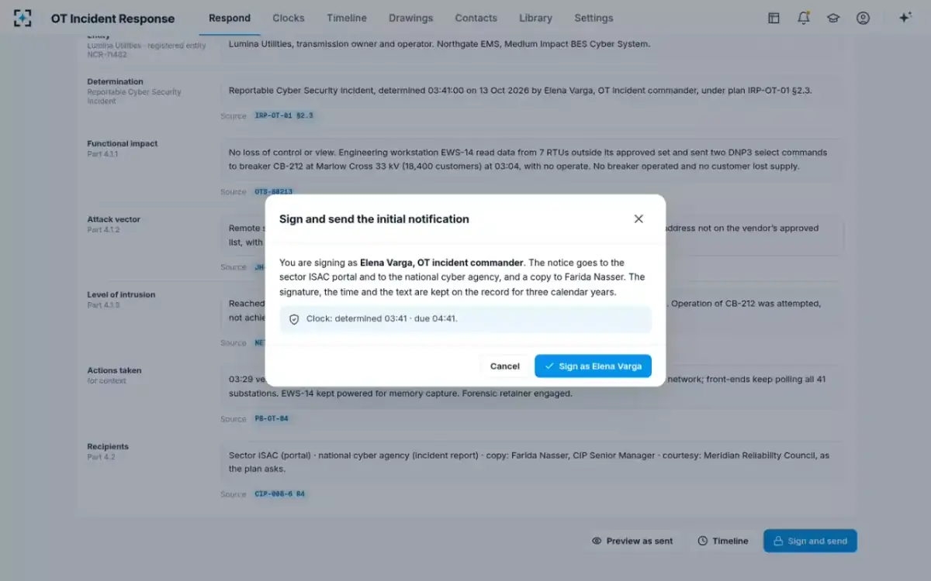Viewport: 931px width, 581px height.
Task: Click the Entity description field
Action: (x=531, y=44)
